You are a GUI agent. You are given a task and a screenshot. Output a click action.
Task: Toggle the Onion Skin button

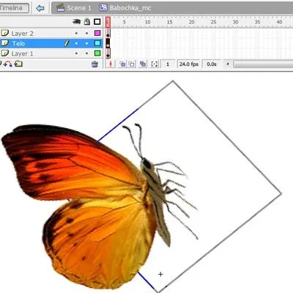122,64
